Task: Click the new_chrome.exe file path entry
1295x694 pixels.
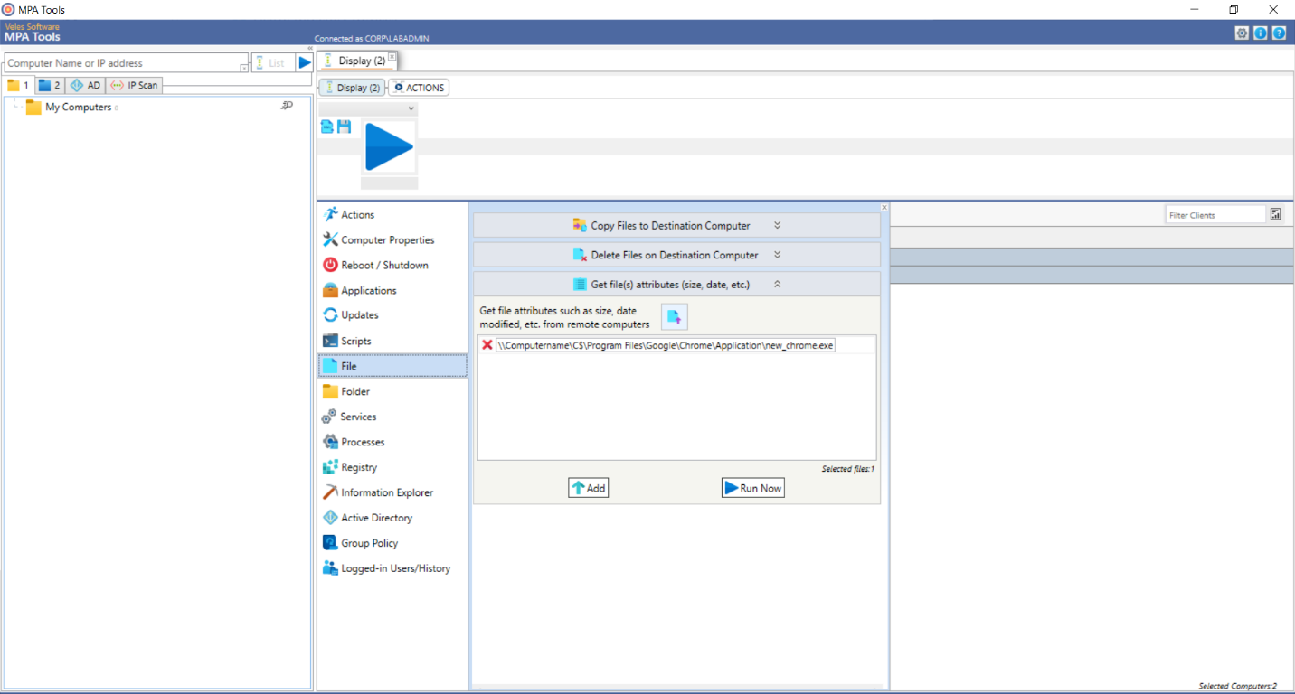Action: [x=666, y=345]
